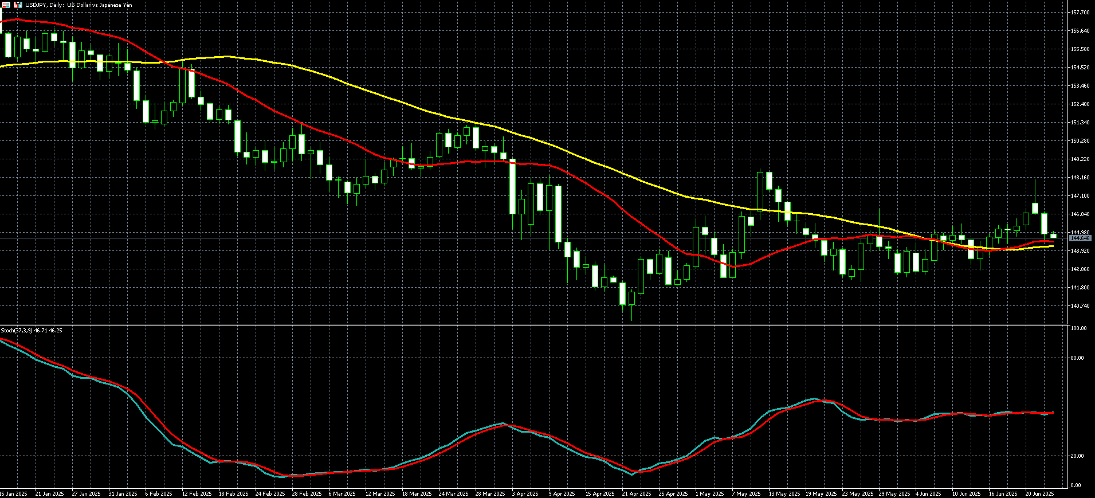Select the yellow moving average line
This screenshot has width=1095, height=498.
(344, 85)
